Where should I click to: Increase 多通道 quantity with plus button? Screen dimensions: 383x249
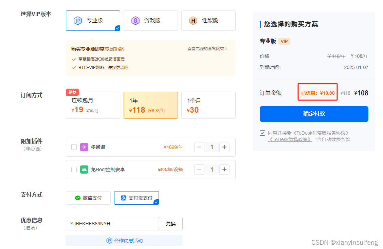pos(224,147)
